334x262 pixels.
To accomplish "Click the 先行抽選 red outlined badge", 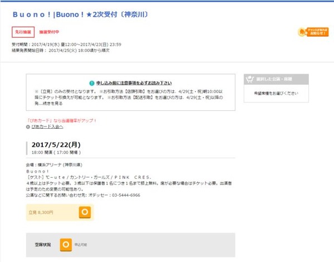I will [x=23, y=32].
